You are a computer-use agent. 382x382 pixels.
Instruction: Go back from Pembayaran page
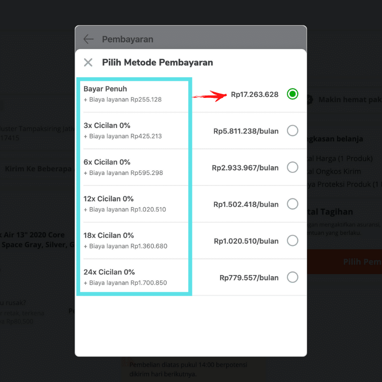click(88, 39)
